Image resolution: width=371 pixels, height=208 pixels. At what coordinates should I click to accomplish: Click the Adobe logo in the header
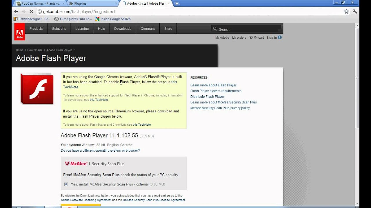pyautogui.click(x=20, y=32)
